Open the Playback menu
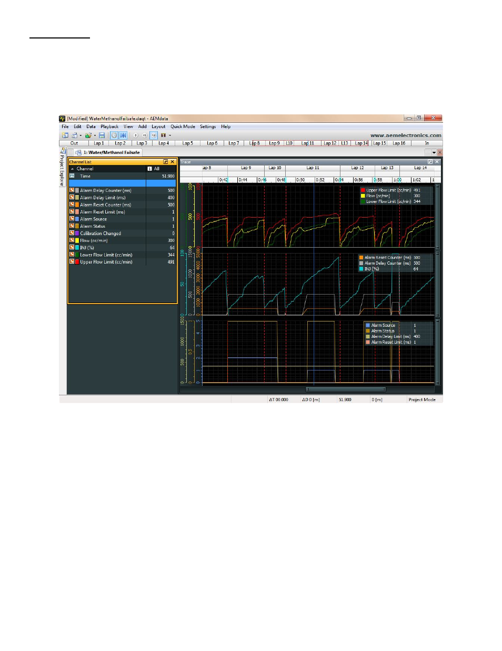502x651 pixels. tap(109, 127)
